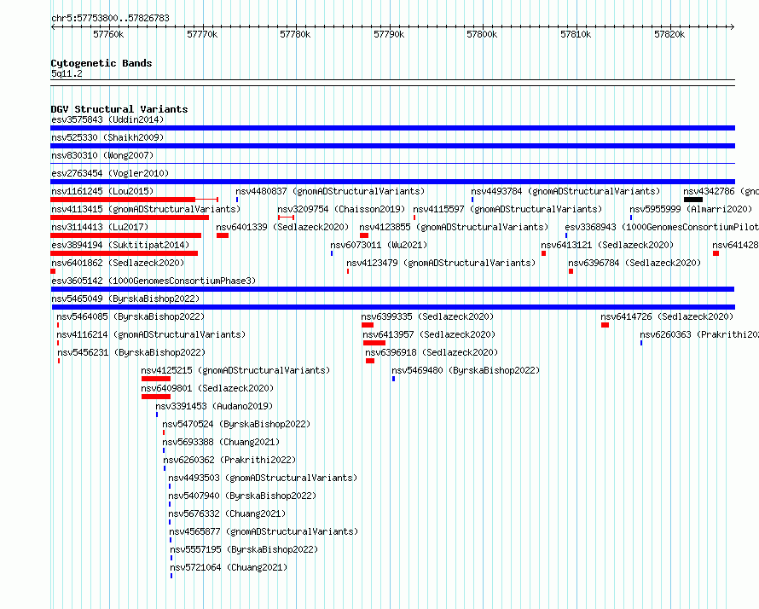This screenshot has width=759, height=609.
Task: Click nsv5465049 (ByrskaBishop2022) label
Action: 125,299
